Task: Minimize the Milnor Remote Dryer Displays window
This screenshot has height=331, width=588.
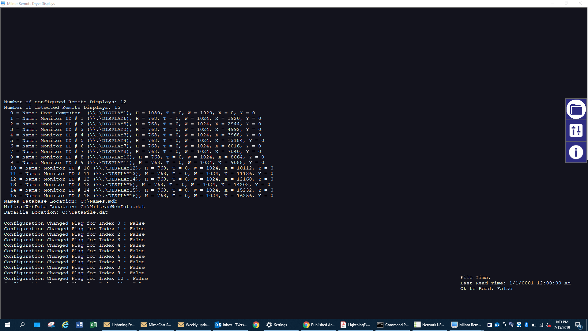Action: coord(552,3)
